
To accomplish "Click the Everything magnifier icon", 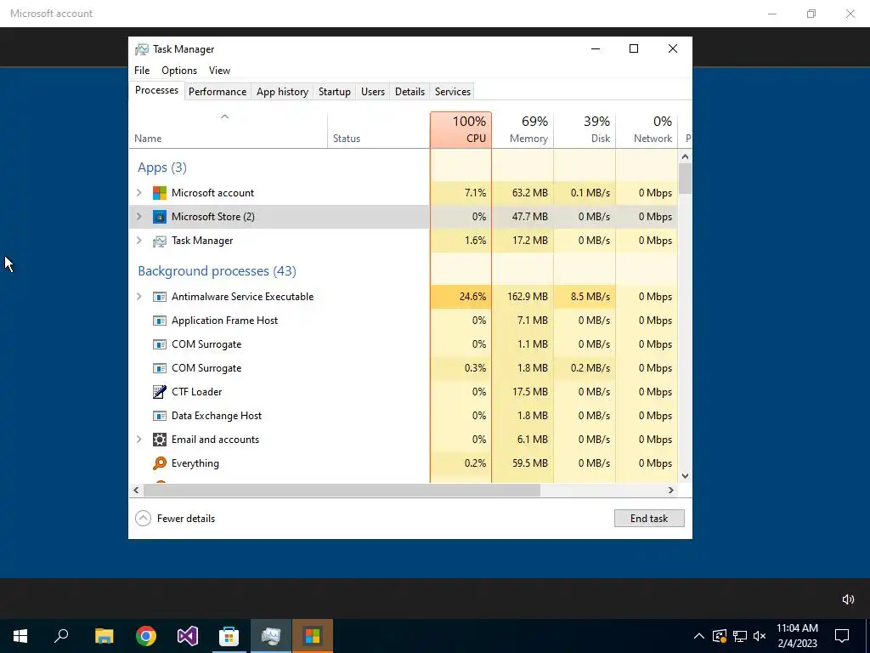I will (159, 463).
